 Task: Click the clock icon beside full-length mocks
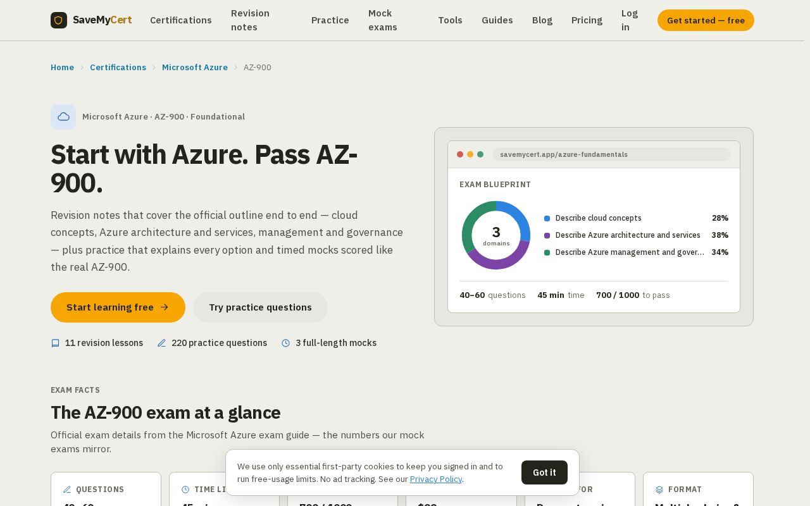(285, 343)
